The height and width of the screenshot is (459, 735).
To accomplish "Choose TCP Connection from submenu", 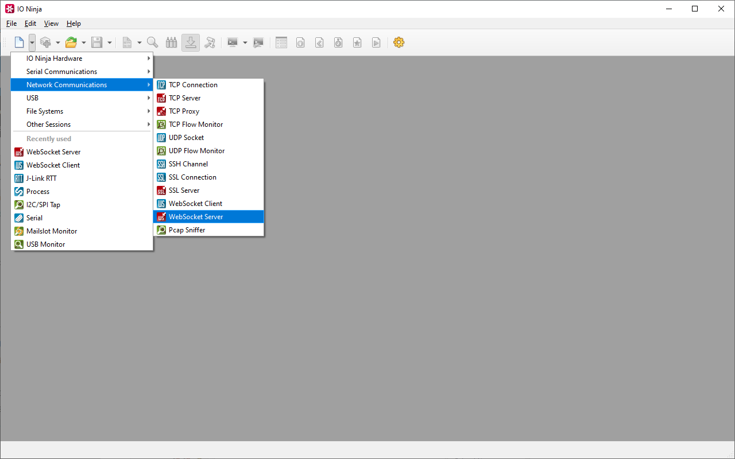I will click(209, 85).
